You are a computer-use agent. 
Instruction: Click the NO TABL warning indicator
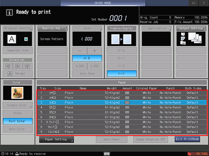click(x=198, y=154)
